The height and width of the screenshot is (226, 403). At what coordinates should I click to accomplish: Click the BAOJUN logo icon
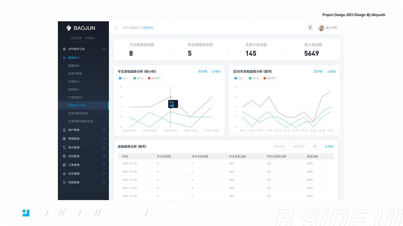69,28
